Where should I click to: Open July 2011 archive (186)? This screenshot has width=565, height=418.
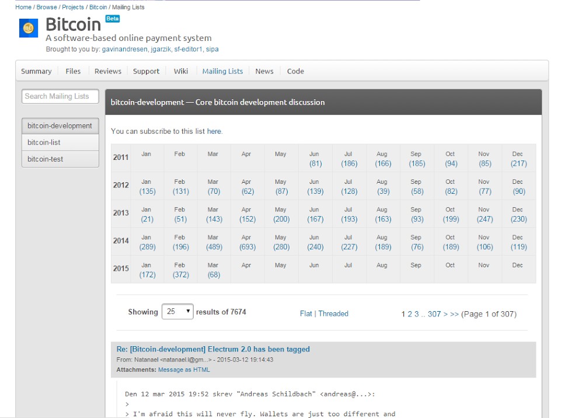click(x=349, y=163)
